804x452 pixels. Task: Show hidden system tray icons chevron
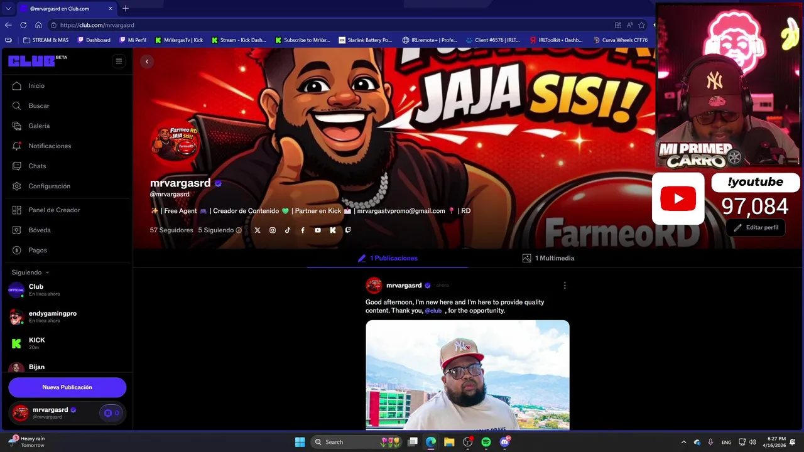point(684,442)
